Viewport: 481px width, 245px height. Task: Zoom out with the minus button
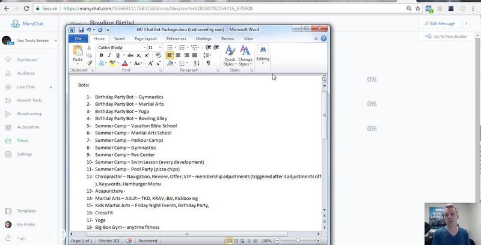277,241
